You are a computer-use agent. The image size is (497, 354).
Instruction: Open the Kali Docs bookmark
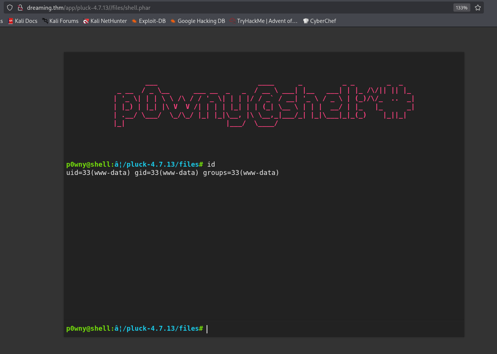(26, 21)
